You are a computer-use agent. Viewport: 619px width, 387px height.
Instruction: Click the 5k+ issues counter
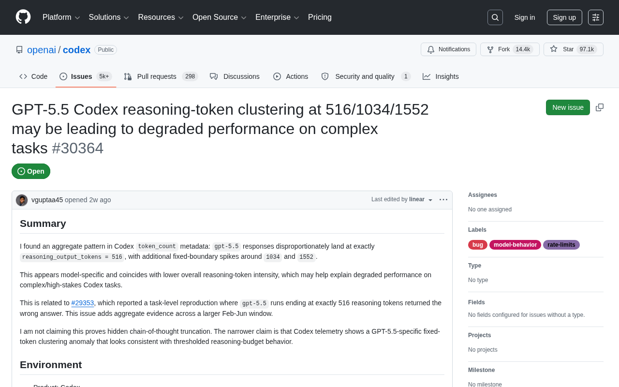click(x=104, y=76)
